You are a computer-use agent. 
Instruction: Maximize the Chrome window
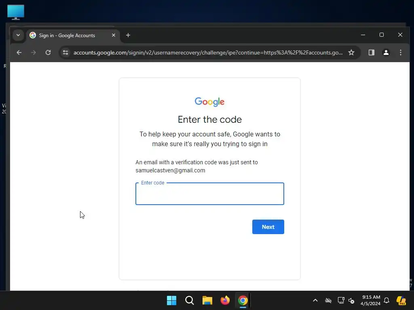point(382,35)
